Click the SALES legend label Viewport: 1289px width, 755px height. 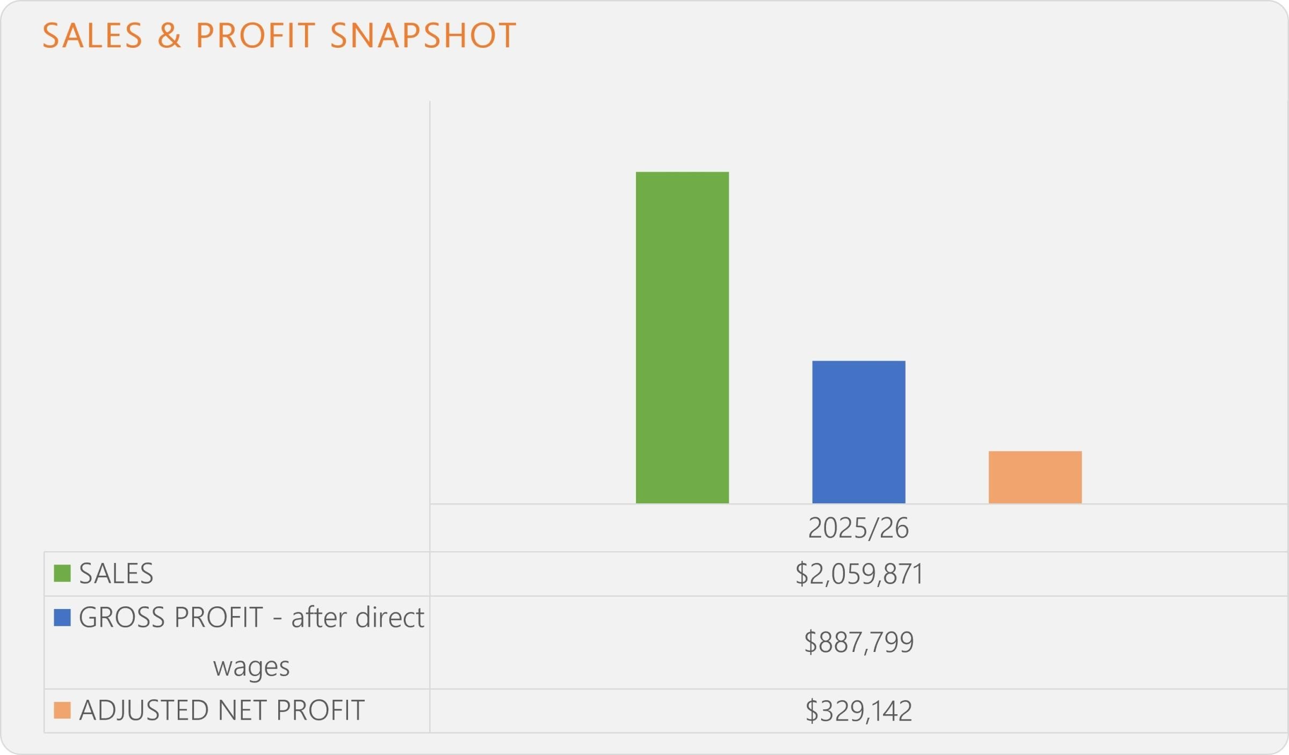point(116,573)
